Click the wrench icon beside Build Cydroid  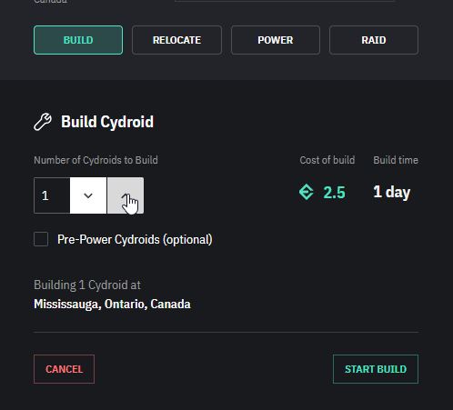point(43,122)
